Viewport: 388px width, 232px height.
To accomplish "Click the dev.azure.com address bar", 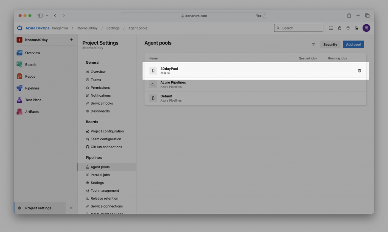I will tap(194, 16).
